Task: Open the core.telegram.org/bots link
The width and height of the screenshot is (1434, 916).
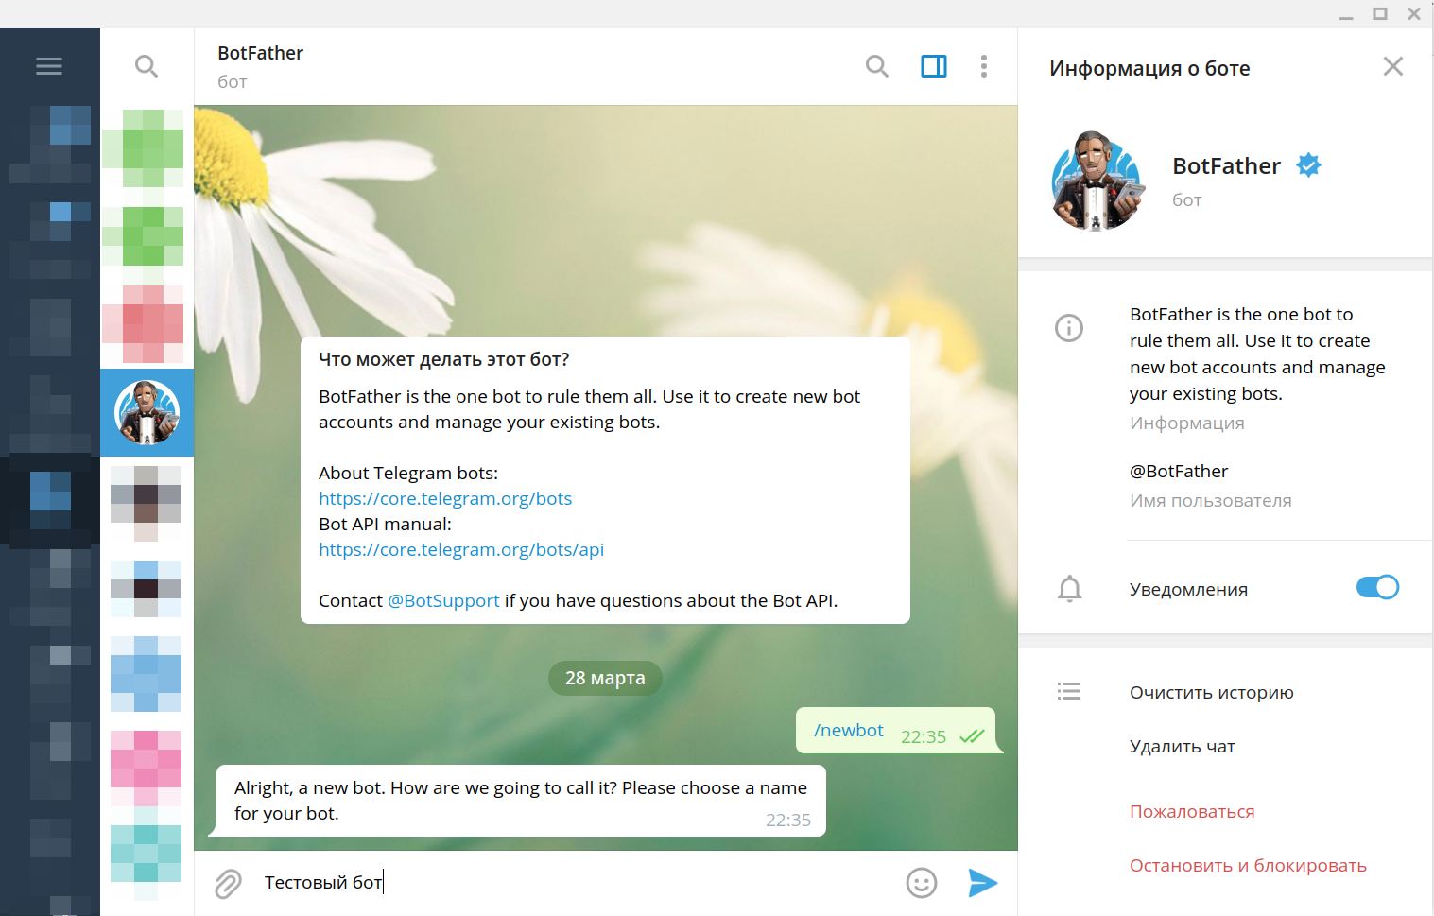Action: tap(445, 498)
